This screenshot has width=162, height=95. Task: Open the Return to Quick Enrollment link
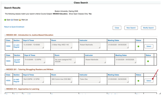pos(14,27)
